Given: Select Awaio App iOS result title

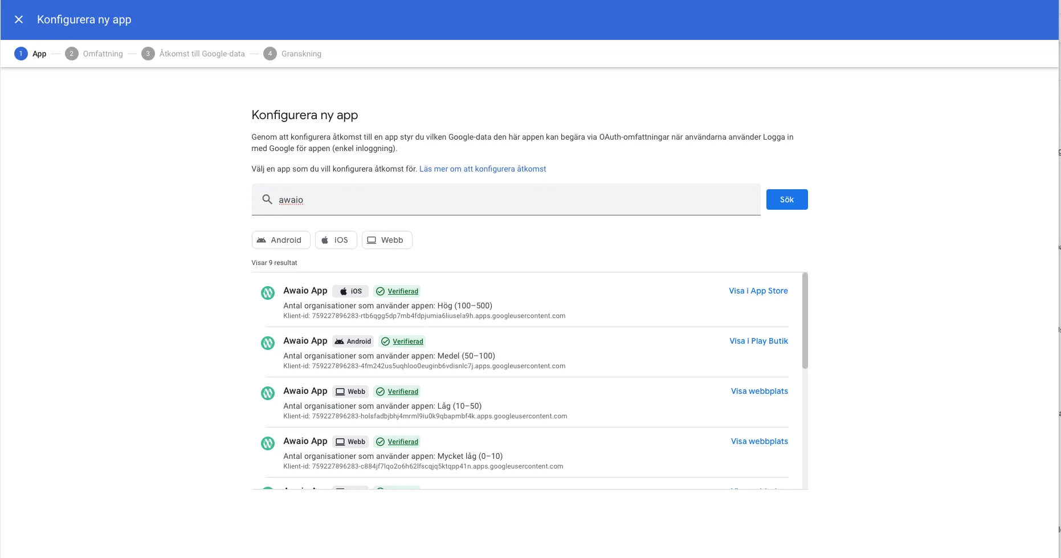Looking at the screenshot, I should pos(305,291).
